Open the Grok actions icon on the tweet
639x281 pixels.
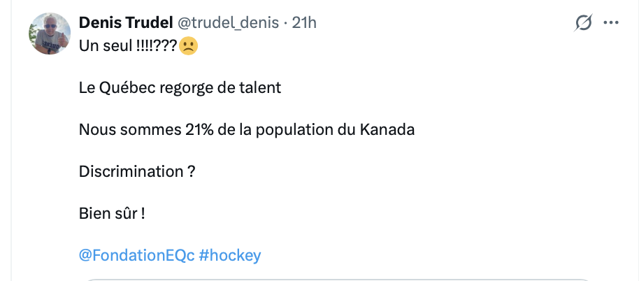coord(583,23)
